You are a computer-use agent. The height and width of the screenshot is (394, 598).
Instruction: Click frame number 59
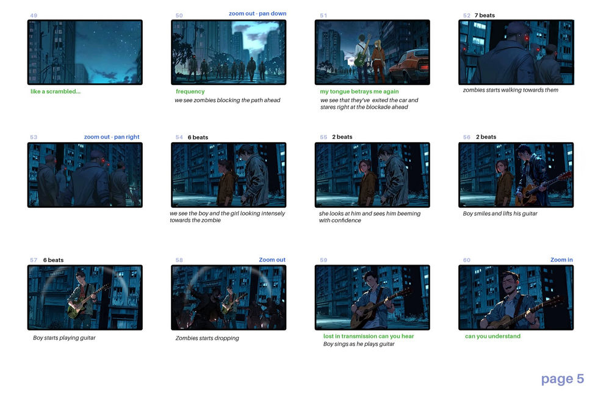coord(323,260)
